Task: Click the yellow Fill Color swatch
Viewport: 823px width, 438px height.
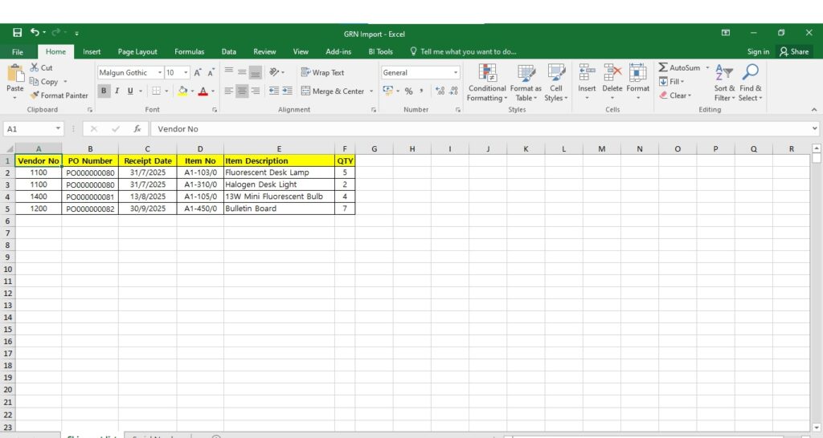Action: 182,91
